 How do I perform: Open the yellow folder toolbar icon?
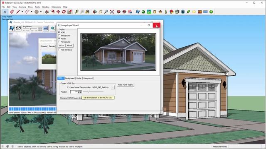(x=194, y=12)
